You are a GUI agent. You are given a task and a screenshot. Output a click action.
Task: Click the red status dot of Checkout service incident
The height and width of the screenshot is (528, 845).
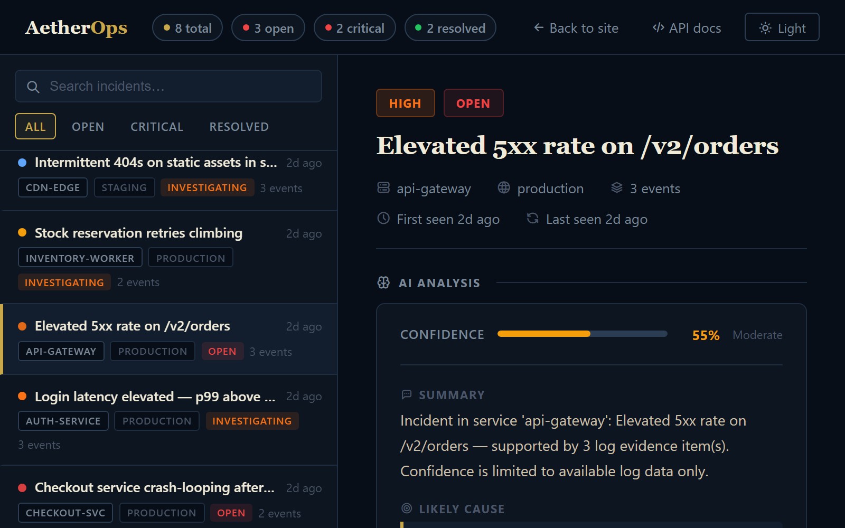22,488
